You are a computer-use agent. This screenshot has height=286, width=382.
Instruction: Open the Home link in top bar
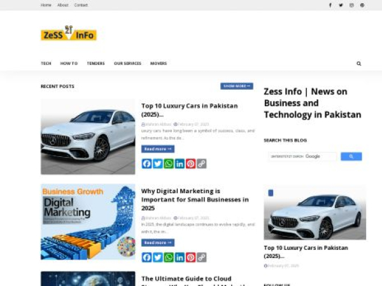(46, 5)
